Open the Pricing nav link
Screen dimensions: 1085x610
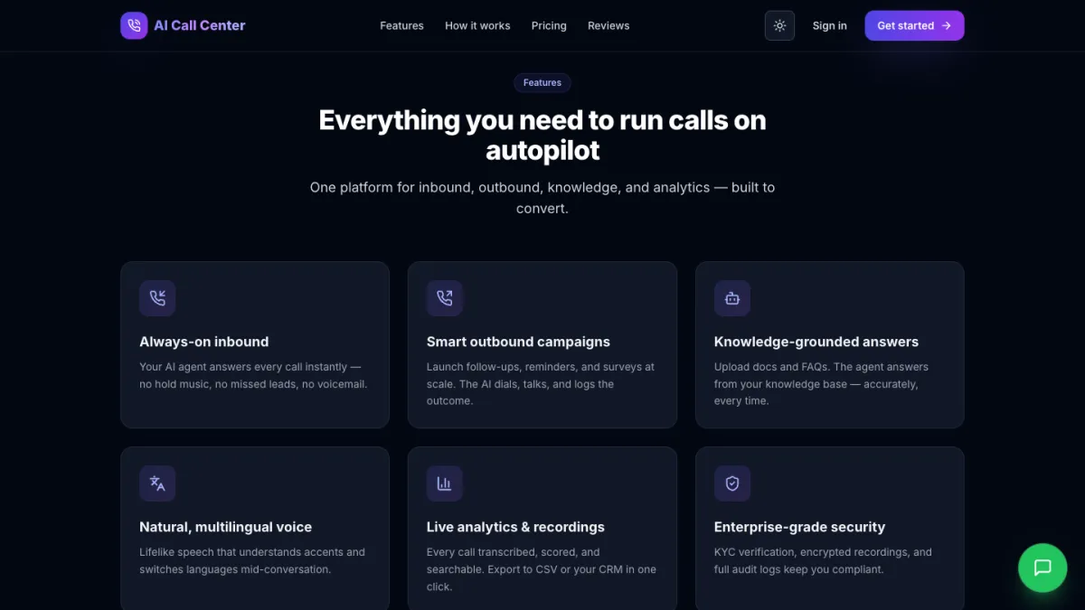point(549,25)
